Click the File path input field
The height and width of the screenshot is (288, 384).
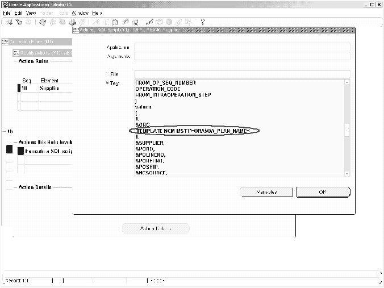[242, 74]
